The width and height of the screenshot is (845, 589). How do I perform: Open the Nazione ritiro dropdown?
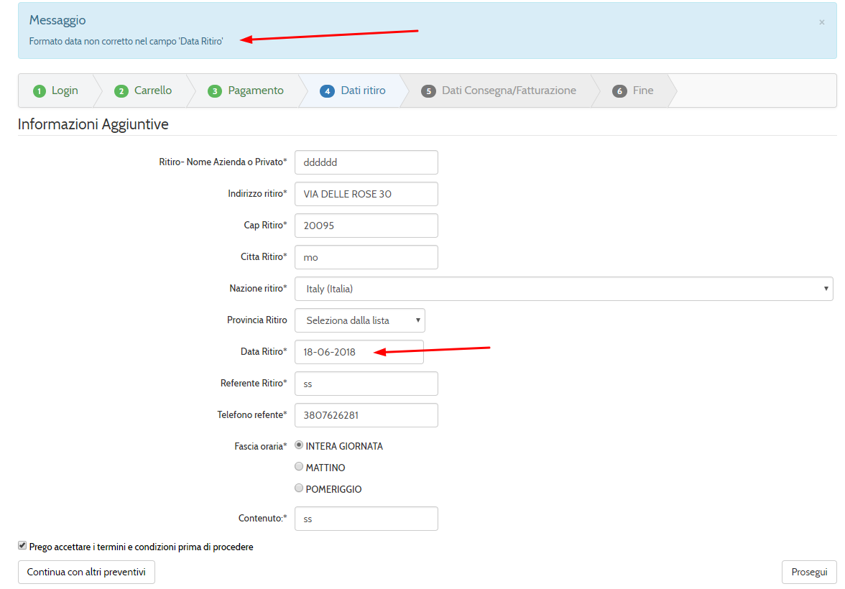pyautogui.click(x=563, y=289)
